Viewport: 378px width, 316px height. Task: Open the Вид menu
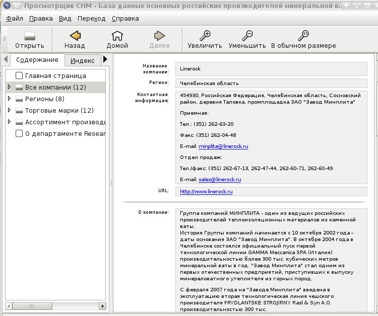pyautogui.click(x=65, y=19)
